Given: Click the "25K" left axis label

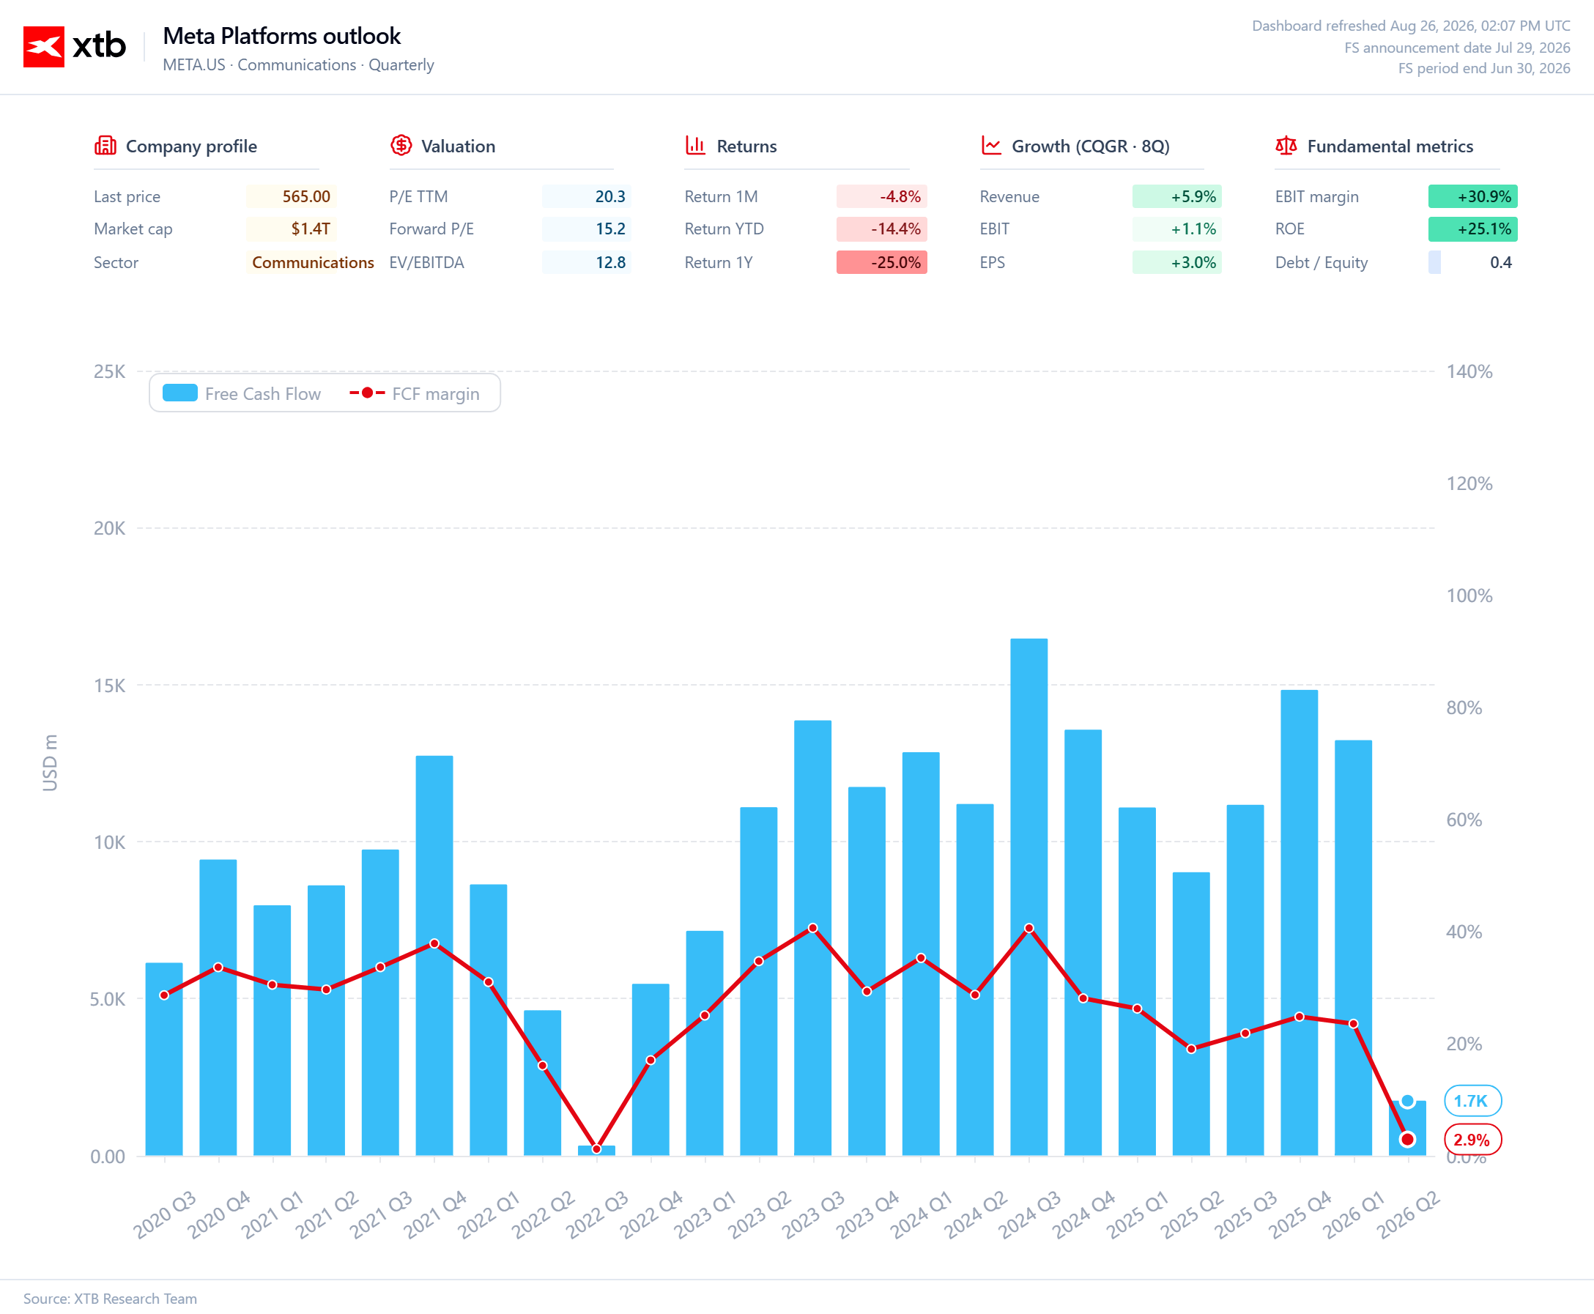Looking at the screenshot, I should point(109,371).
